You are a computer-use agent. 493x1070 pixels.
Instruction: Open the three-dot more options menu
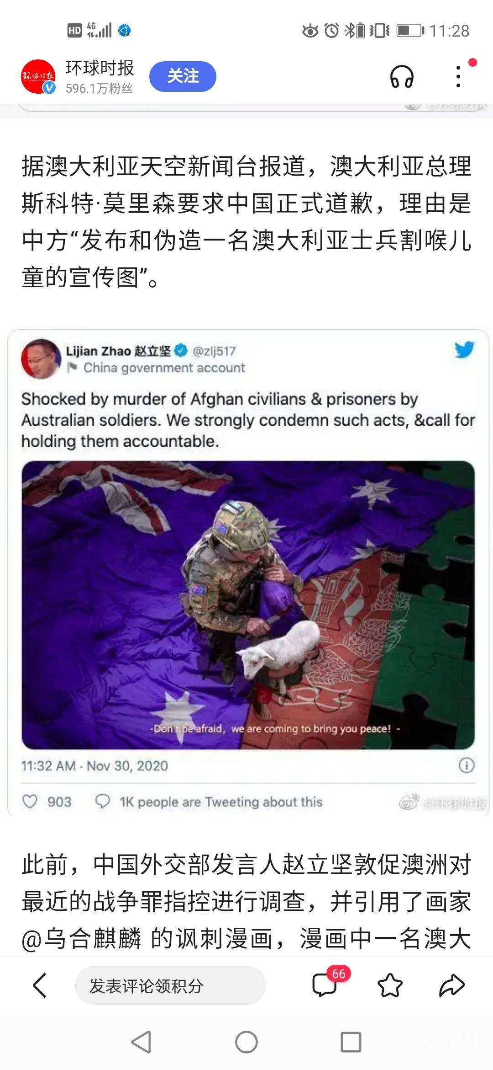458,76
